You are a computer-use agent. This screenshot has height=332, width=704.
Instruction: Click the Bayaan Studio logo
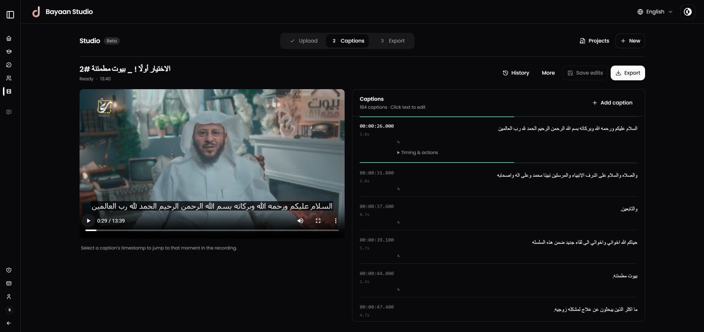(62, 12)
